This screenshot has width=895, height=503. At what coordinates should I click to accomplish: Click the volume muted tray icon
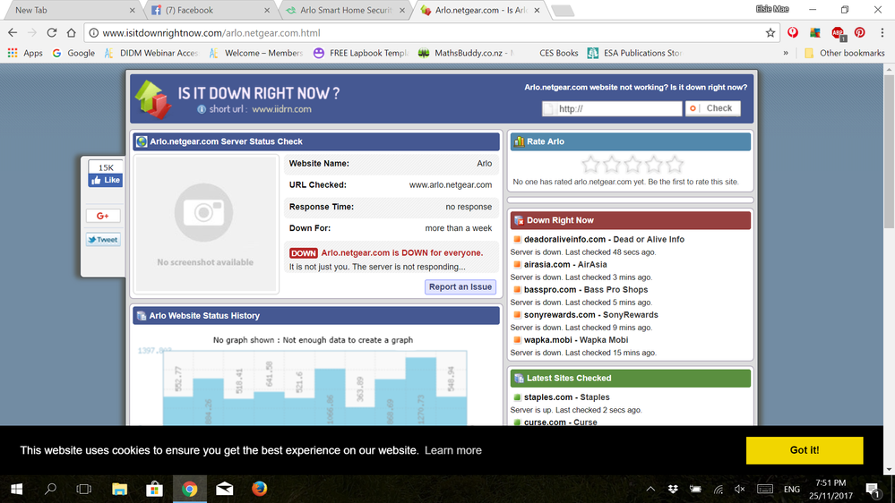pyautogui.click(x=740, y=490)
